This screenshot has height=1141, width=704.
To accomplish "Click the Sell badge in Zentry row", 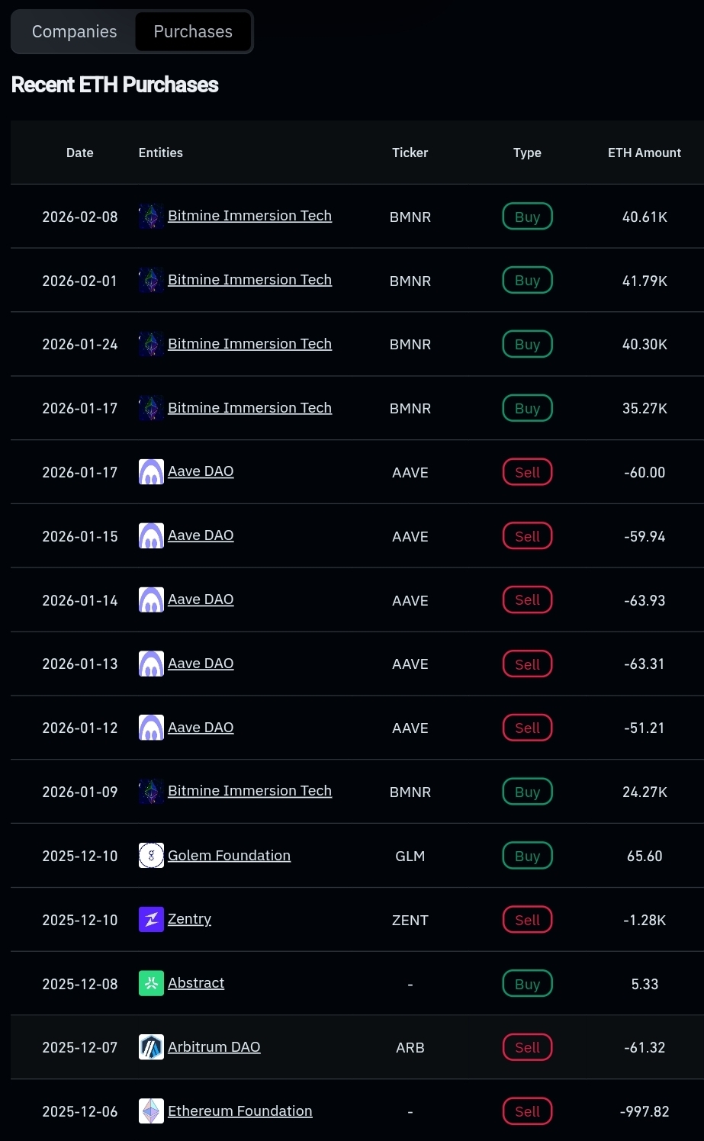I will (527, 920).
